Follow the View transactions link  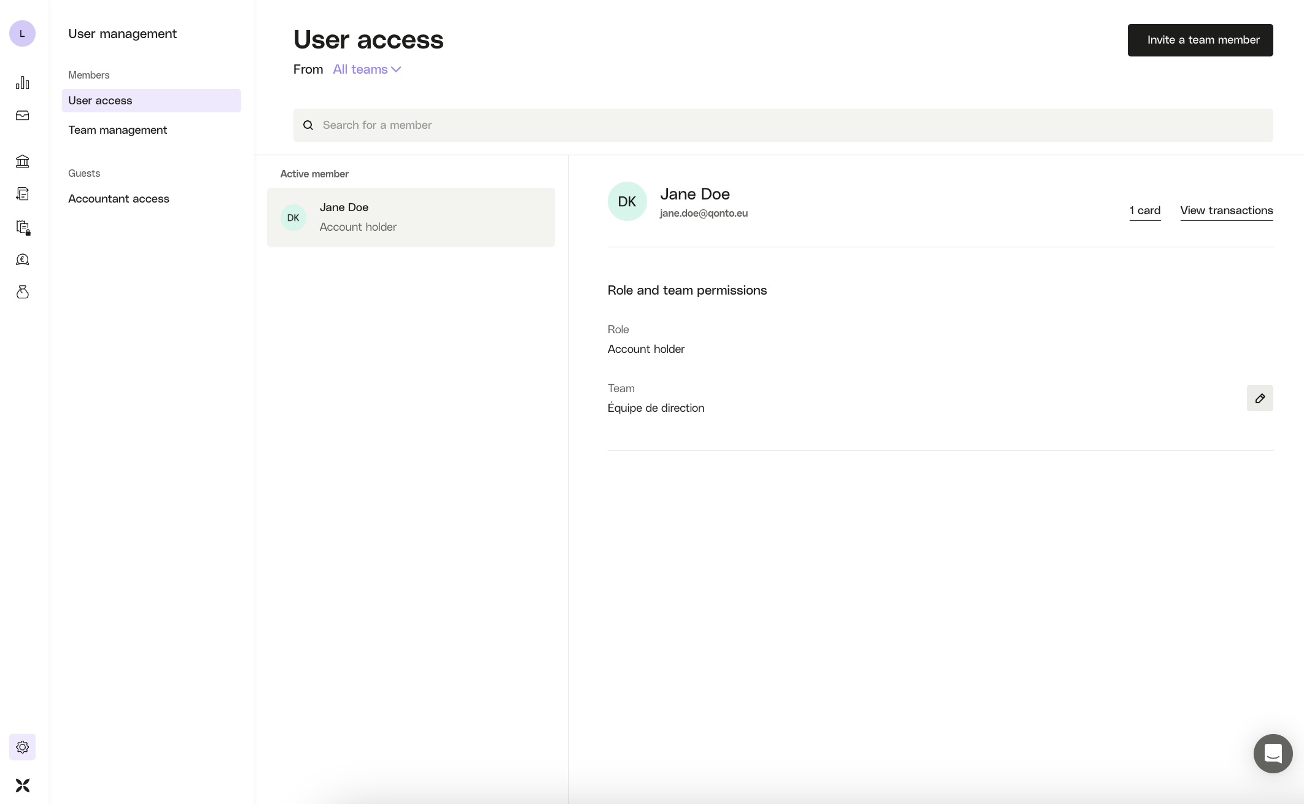click(1227, 211)
